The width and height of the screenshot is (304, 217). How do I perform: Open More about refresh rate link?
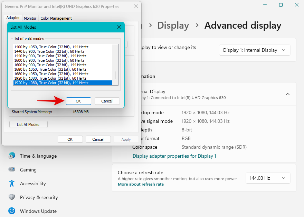click(x=141, y=184)
